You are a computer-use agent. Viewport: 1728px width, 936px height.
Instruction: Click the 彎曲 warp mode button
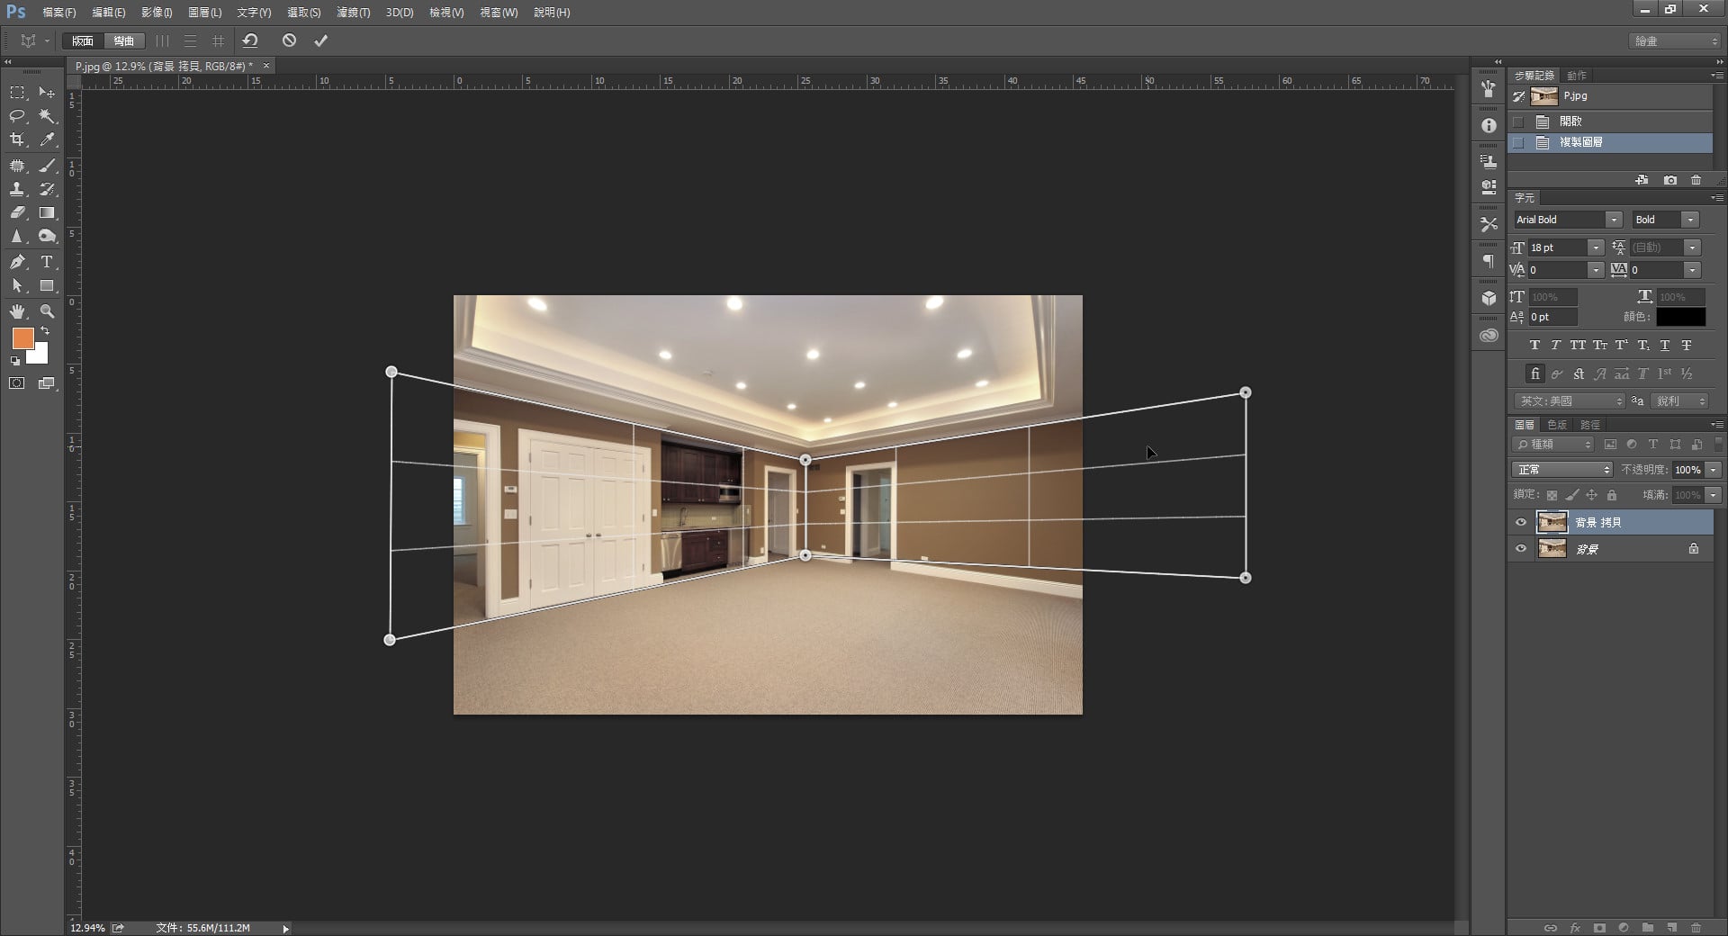pos(124,40)
